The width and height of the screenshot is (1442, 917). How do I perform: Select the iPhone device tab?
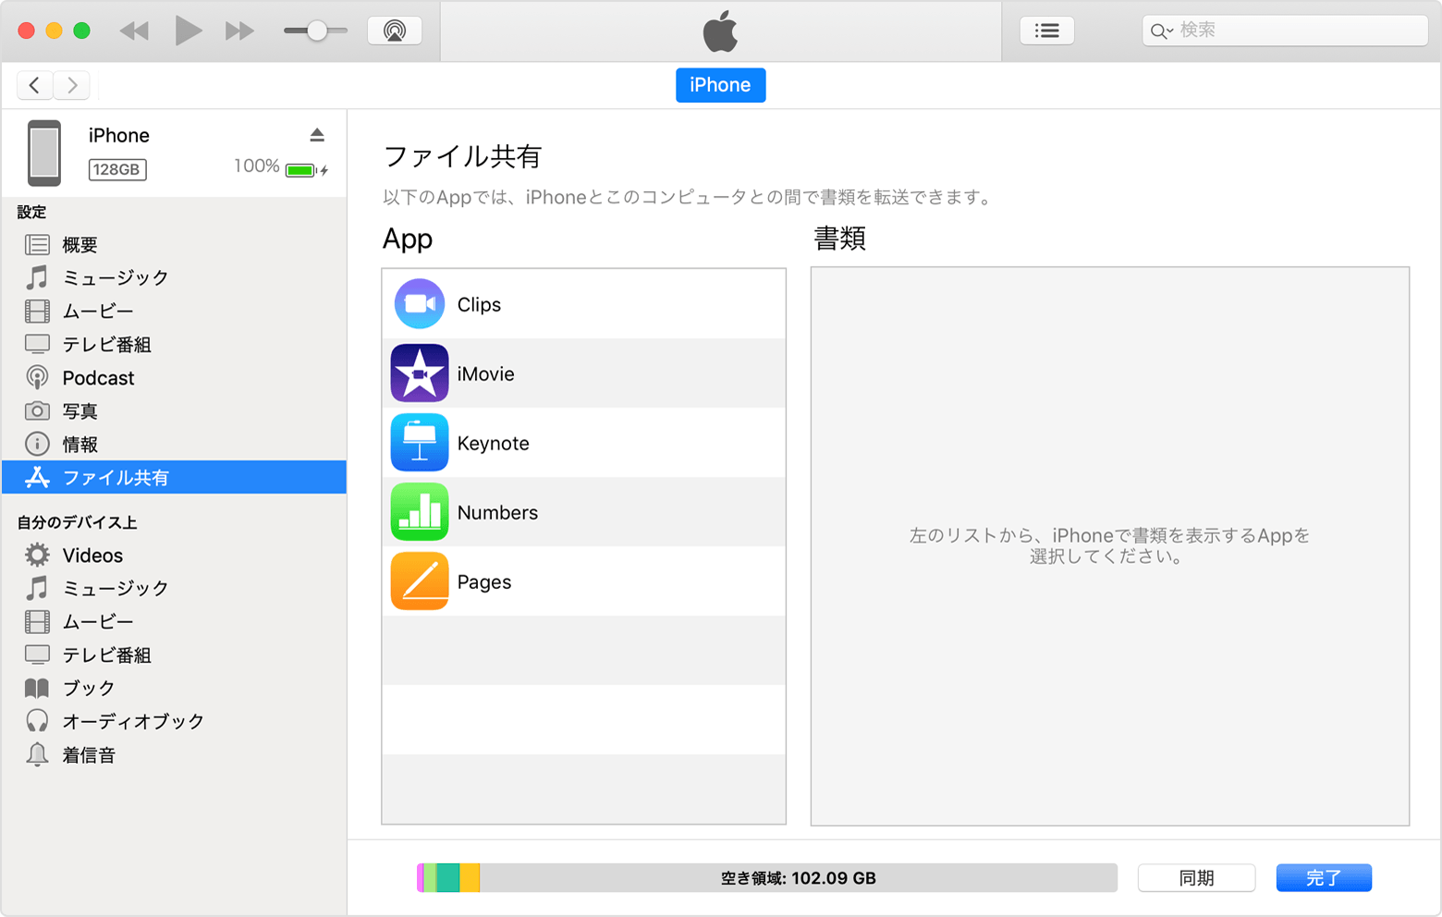[720, 85]
